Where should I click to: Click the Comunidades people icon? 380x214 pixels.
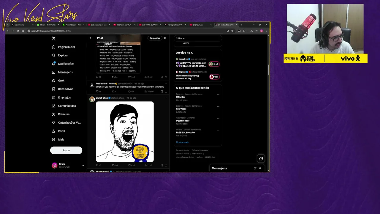53,106
